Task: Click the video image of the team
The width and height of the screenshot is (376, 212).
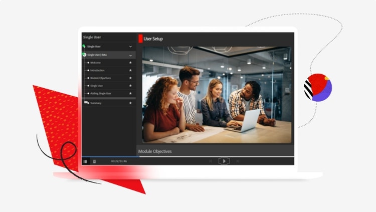Action: 217,95
